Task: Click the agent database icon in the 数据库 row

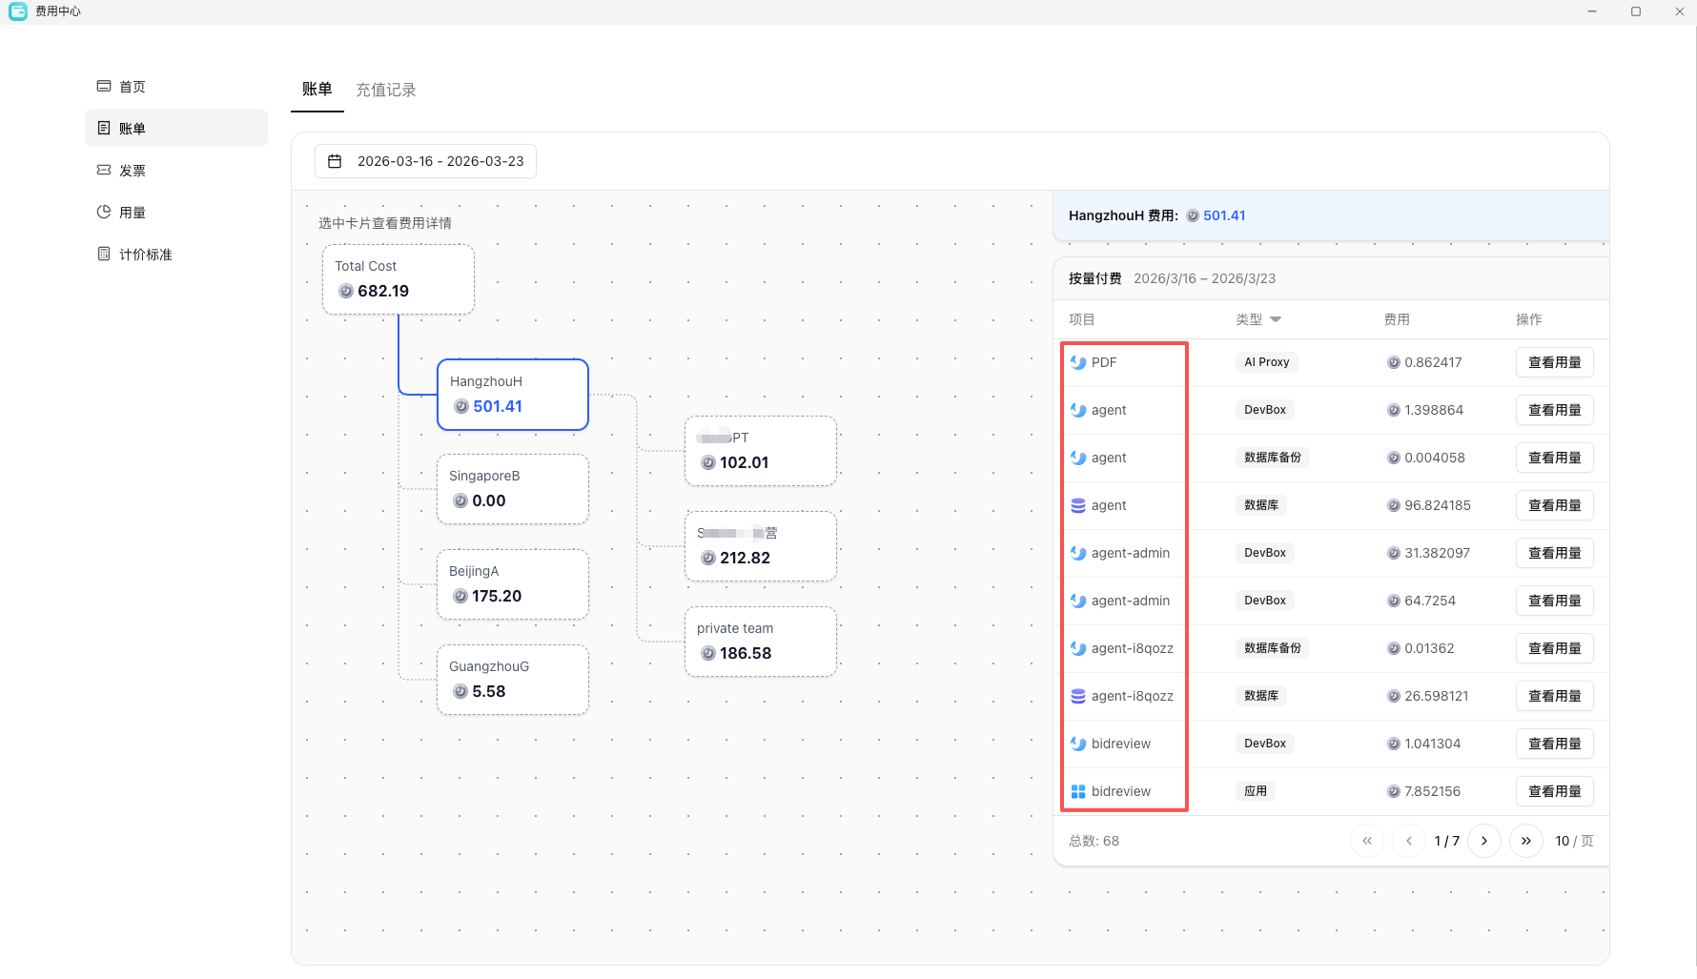Action: tap(1078, 505)
